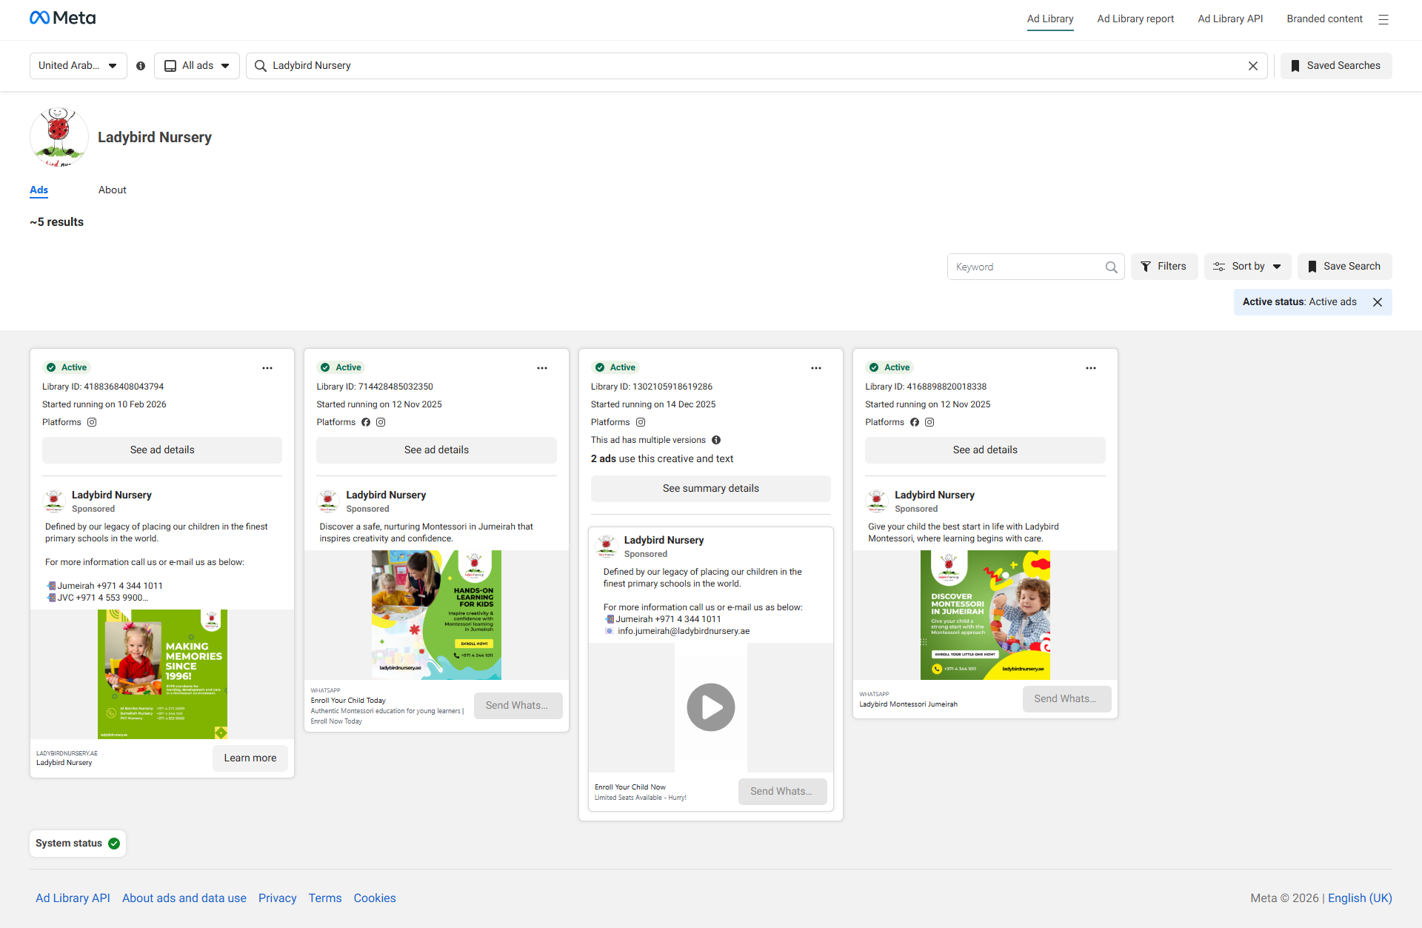Focus the Keyword input field

coord(1035,267)
